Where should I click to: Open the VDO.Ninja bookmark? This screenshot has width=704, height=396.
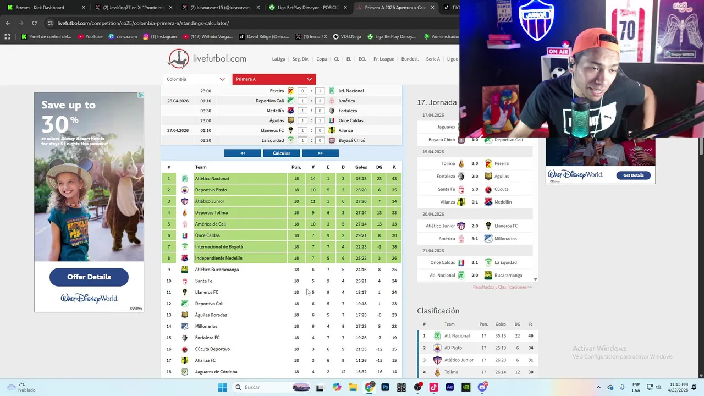pos(347,36)
